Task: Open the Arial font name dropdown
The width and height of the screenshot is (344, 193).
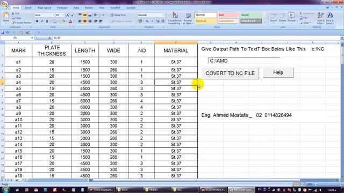Action: (x=54, y=15)
